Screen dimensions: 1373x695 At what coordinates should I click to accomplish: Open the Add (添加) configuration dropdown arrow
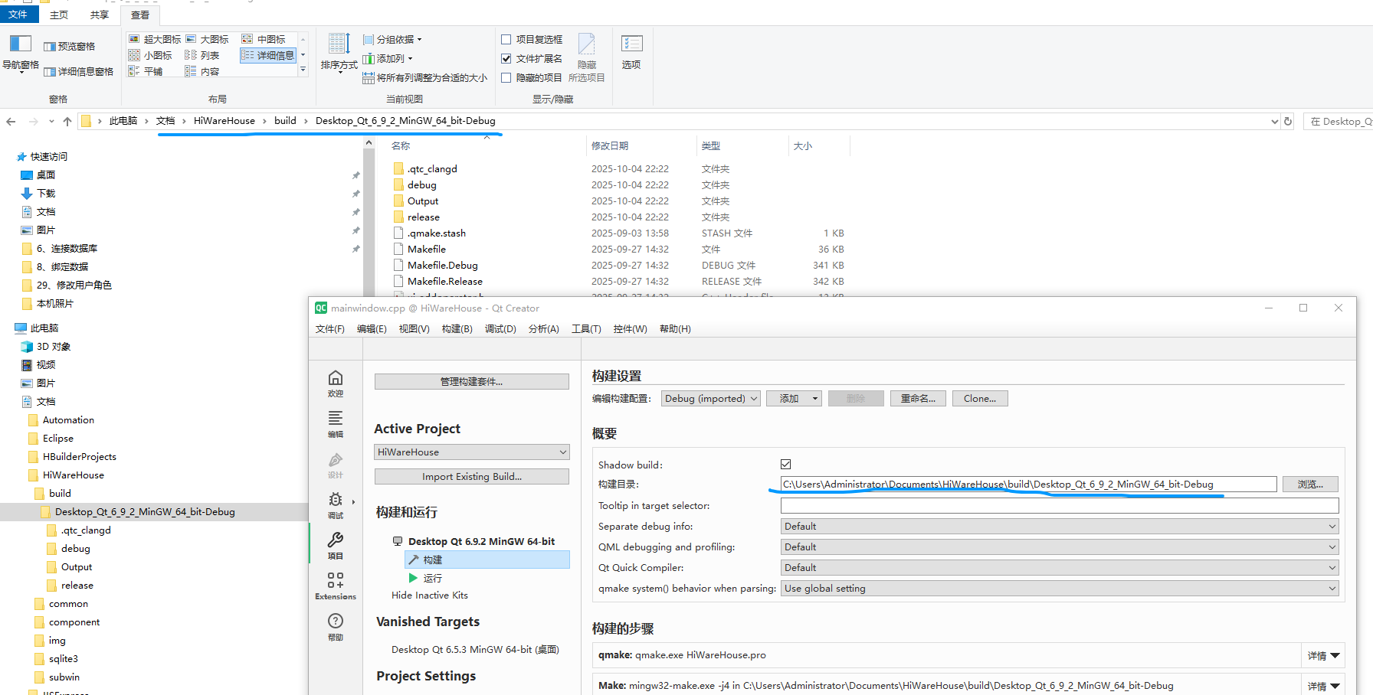click(815, 398)
